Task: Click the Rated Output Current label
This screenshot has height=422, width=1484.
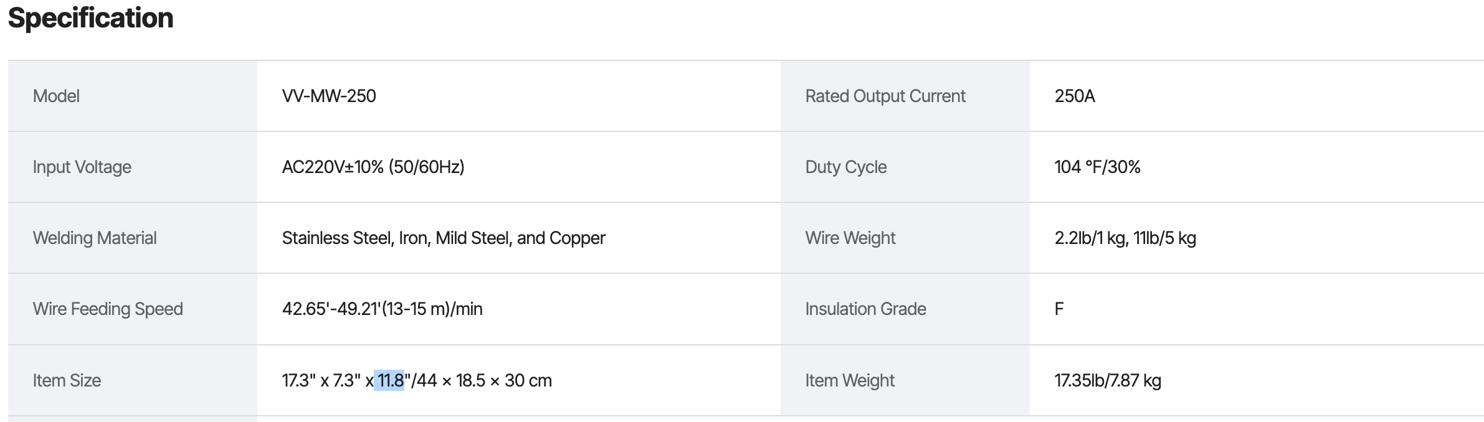Action: [885, 96]
